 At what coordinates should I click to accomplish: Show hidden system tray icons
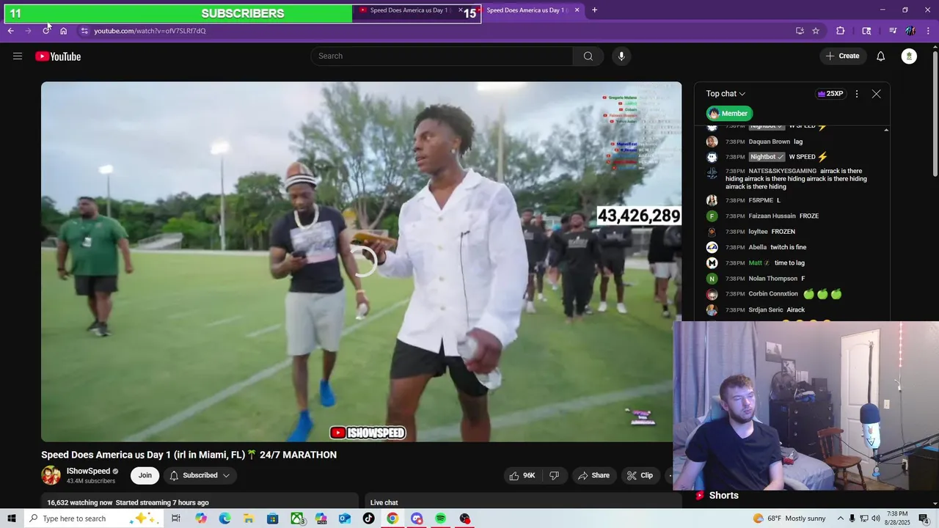pyautogui.click(x=841, y=518)
